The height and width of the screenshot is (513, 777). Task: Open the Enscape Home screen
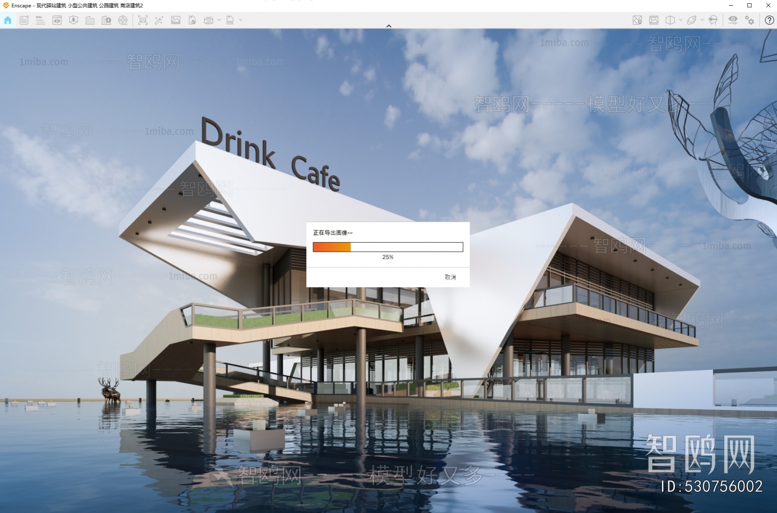point(7,20)
